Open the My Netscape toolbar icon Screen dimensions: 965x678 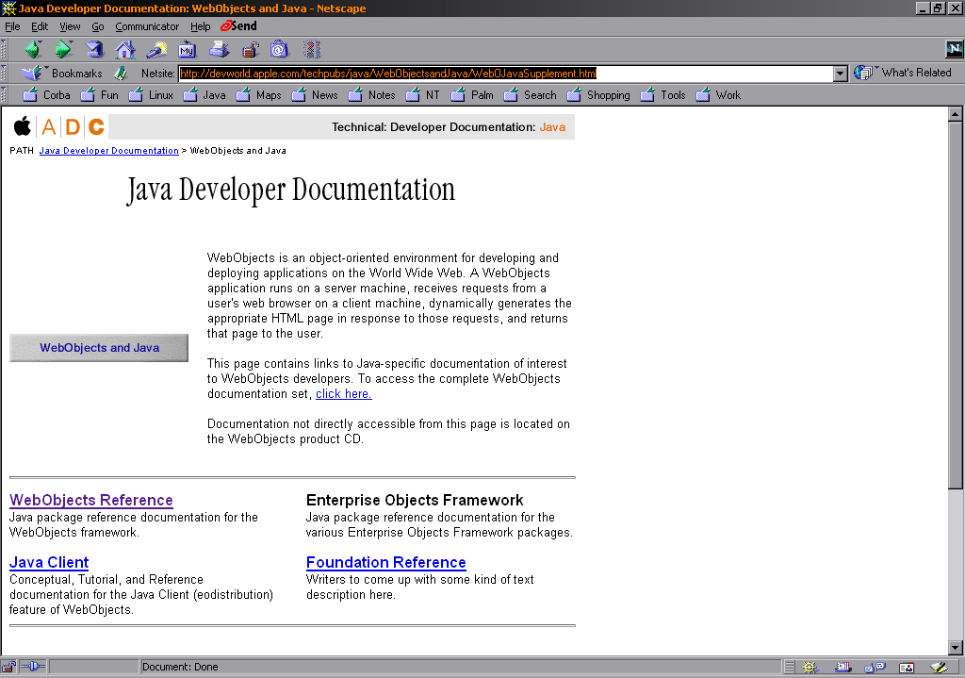(x=188, y=50)
